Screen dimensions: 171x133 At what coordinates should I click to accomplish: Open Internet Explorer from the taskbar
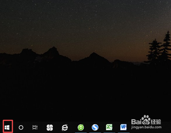click(65, 127)
